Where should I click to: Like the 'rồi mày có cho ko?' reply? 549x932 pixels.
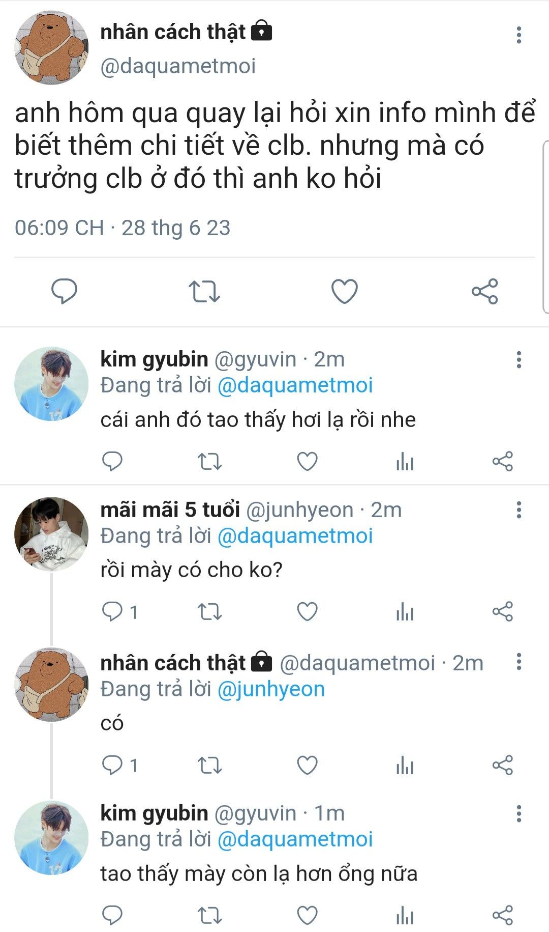[307, 611]
